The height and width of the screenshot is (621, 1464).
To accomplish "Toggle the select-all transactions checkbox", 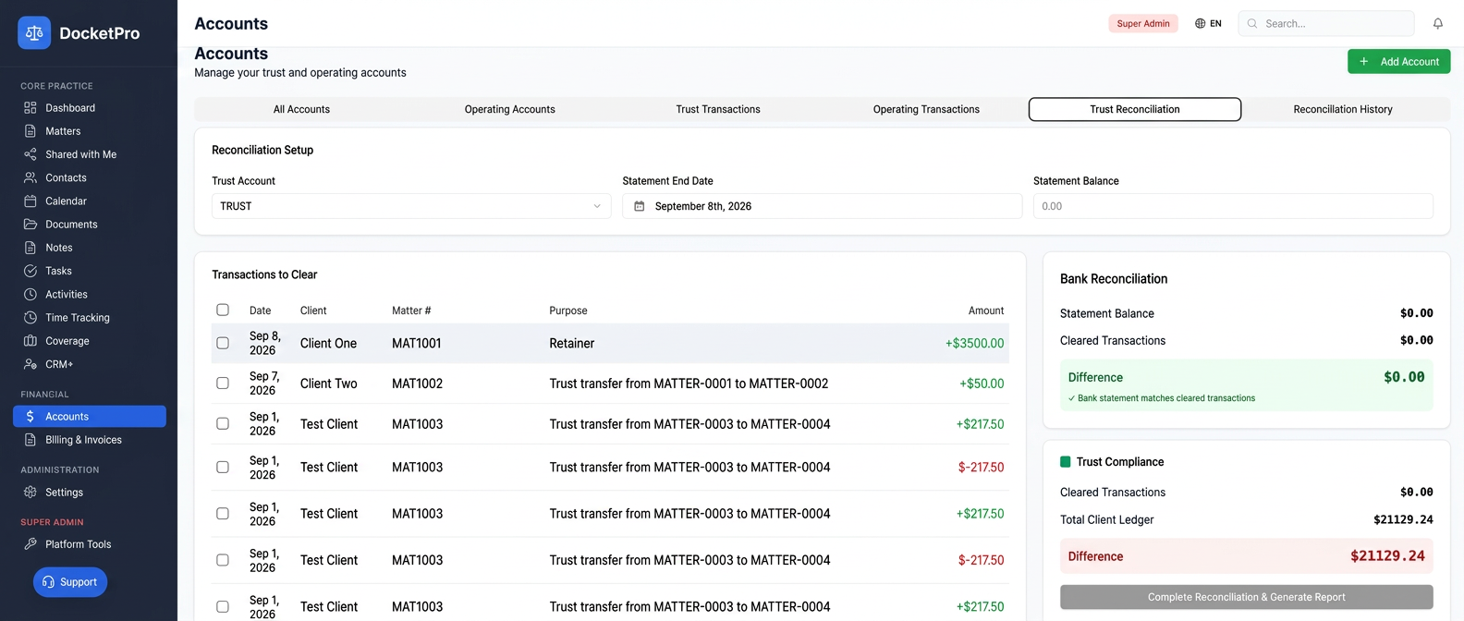I will pyautogui.click(x=223, y=310).
